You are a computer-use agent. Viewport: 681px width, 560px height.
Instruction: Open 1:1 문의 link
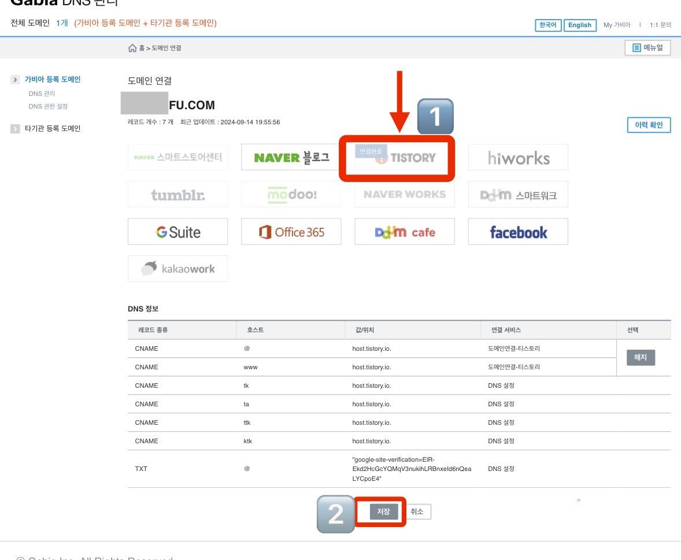coord(660,25)
